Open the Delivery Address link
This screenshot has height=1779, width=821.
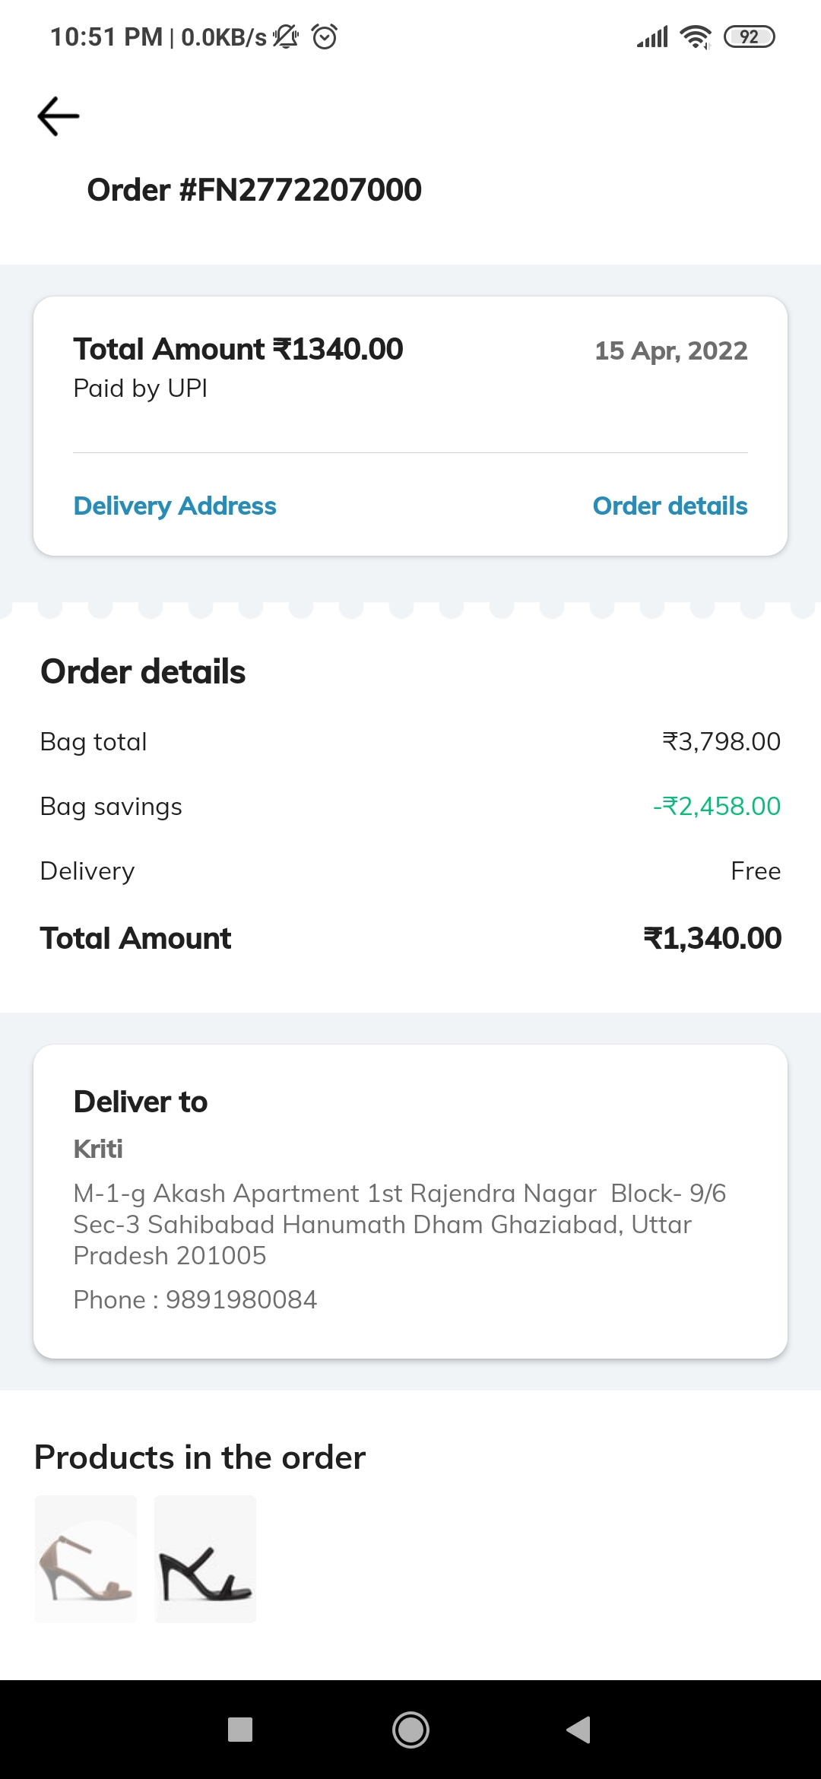point(175,506)
